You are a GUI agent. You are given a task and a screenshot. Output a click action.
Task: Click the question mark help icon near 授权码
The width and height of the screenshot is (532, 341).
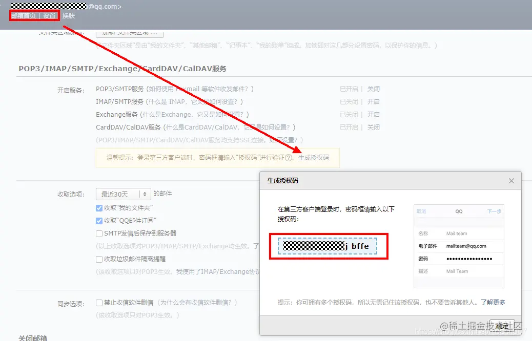coord(289,158)
